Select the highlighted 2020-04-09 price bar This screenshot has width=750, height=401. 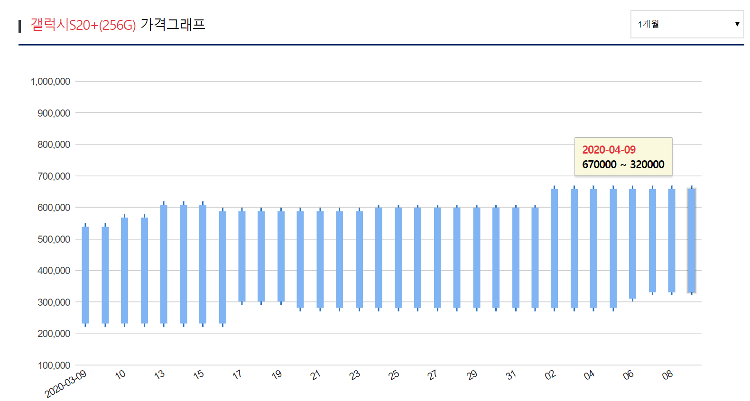point(692,240)
